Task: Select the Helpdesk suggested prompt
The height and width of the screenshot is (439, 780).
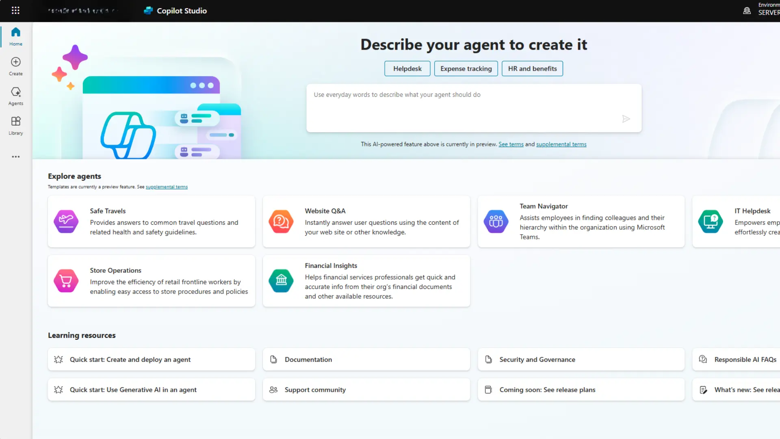Action: (408, 69)
